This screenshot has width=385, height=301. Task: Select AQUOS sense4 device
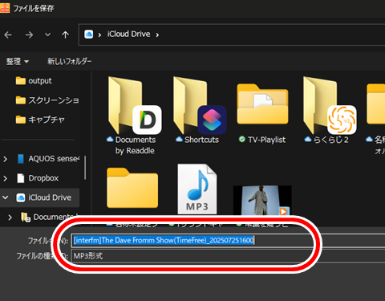click(x=48, y=159)
